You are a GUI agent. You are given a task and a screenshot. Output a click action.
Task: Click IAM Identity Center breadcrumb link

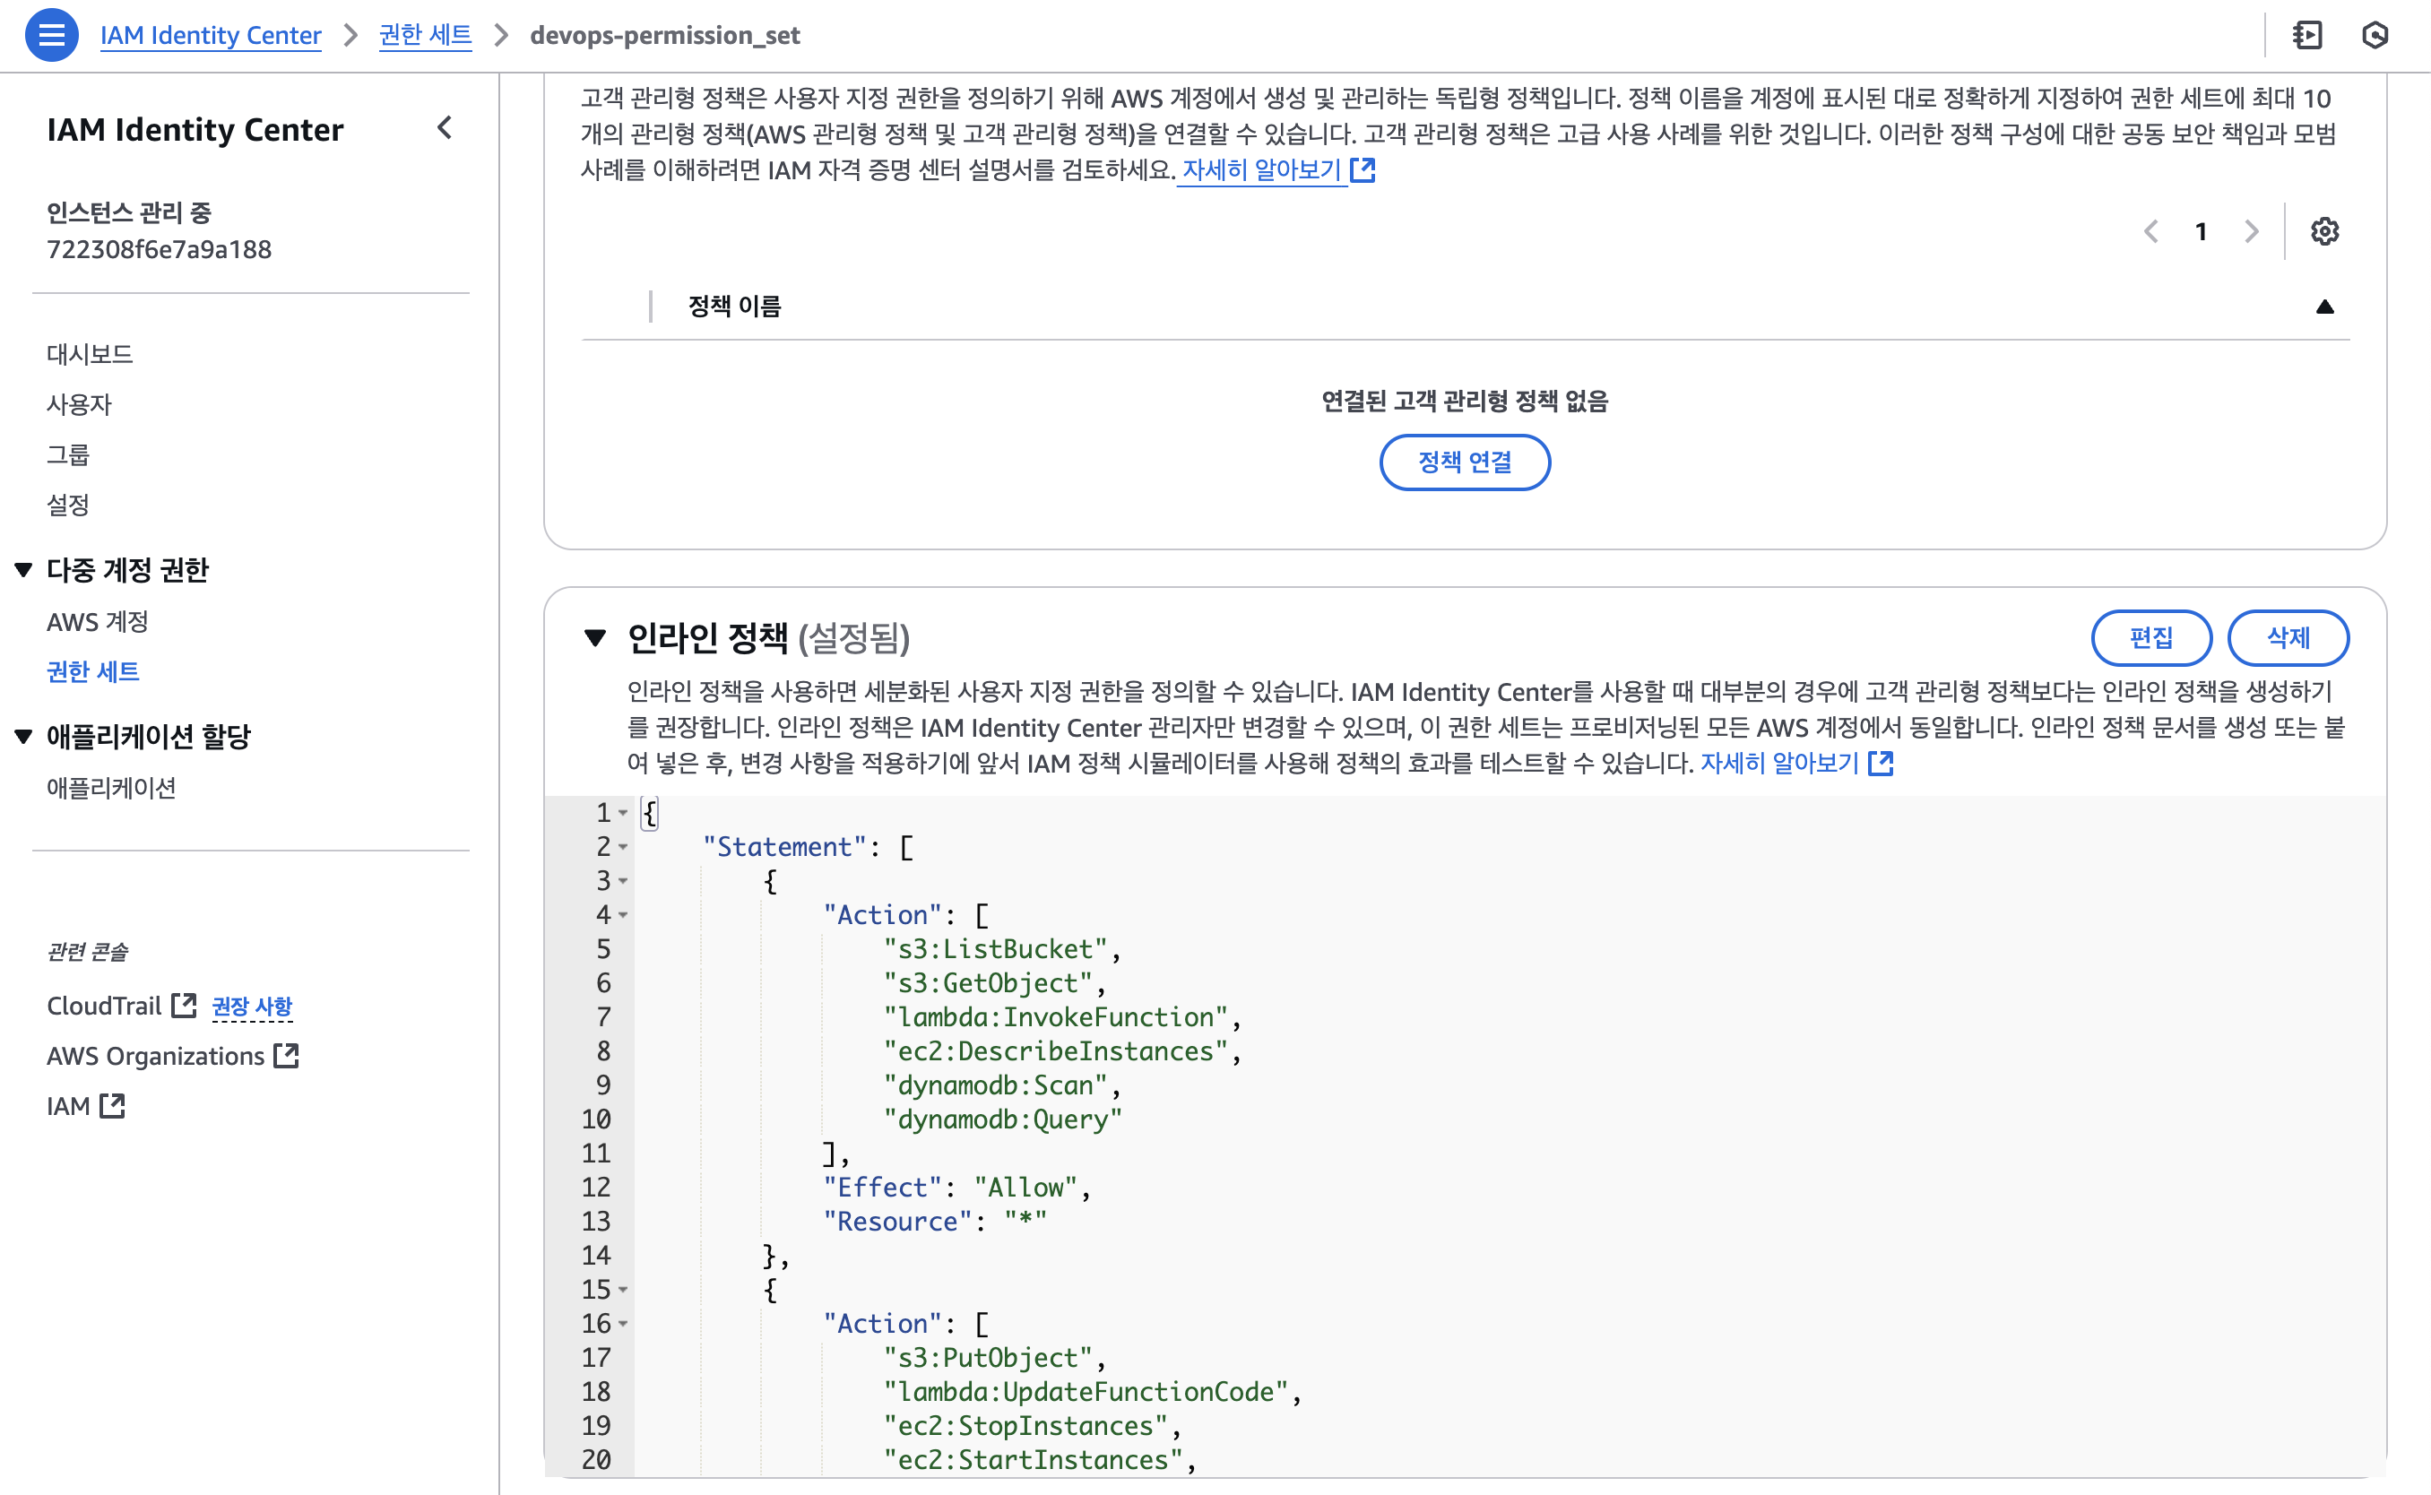[211, 36]
